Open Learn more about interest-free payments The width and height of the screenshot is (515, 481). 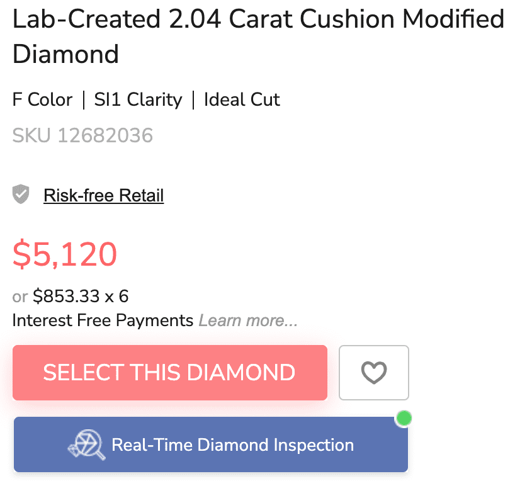(x=248, y=320)
